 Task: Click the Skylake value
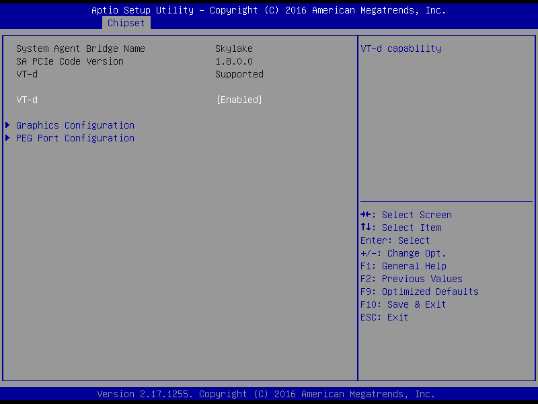(x=234, y=48)
